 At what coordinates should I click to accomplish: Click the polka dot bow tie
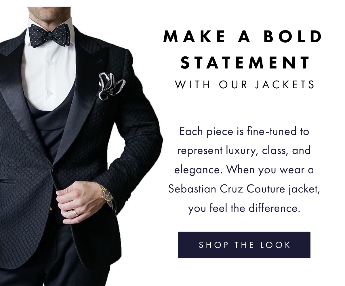[x=51, y=36]
